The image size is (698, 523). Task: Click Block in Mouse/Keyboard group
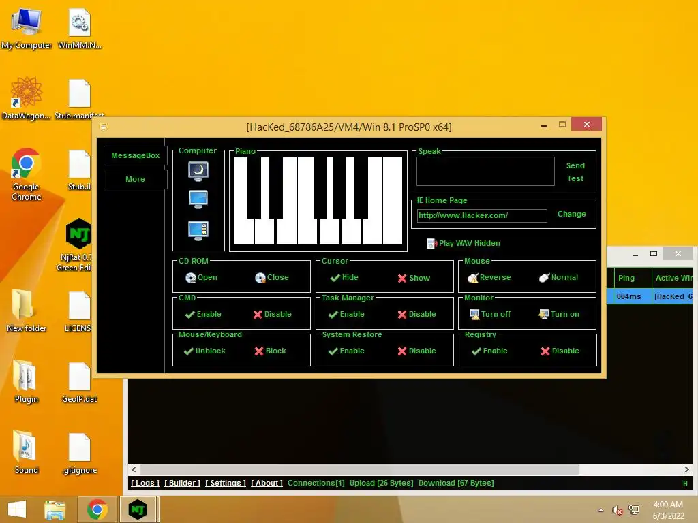click(x=270, y=351)
